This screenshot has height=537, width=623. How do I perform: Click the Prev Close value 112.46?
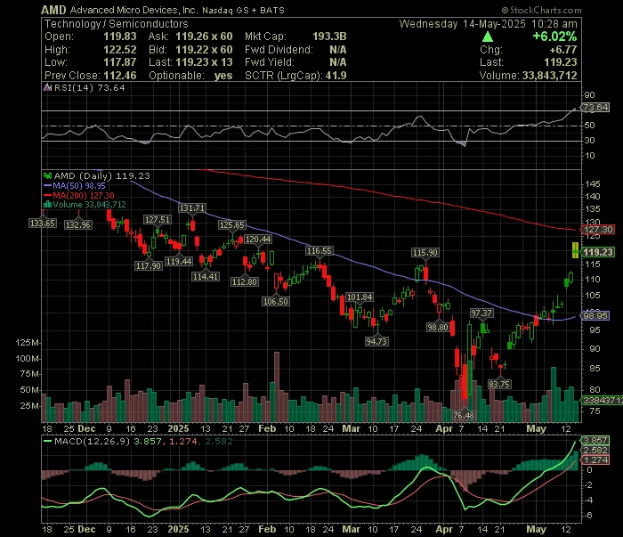pyautogui.click(x=120, y=76)
